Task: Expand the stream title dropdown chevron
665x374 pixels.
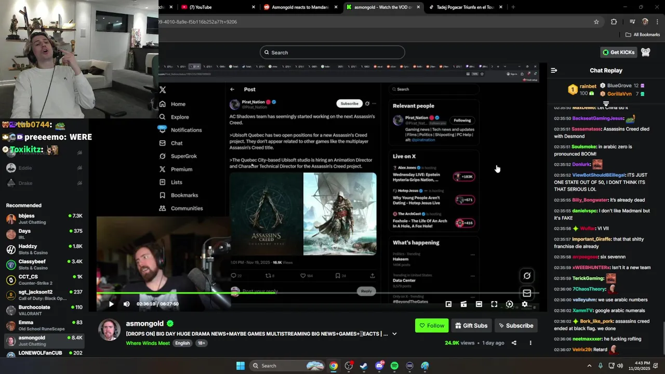Action: point(394,334)
